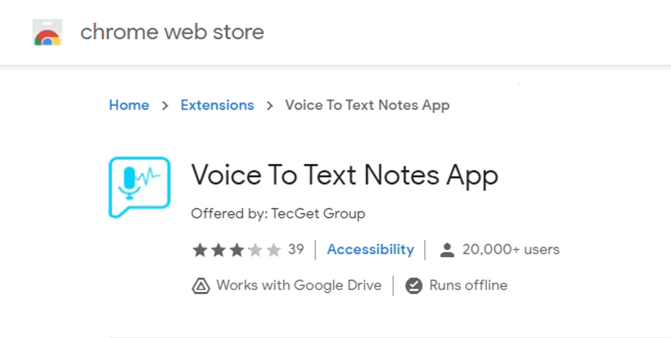Click the Offered by TecGet Group text

(278, 214)
